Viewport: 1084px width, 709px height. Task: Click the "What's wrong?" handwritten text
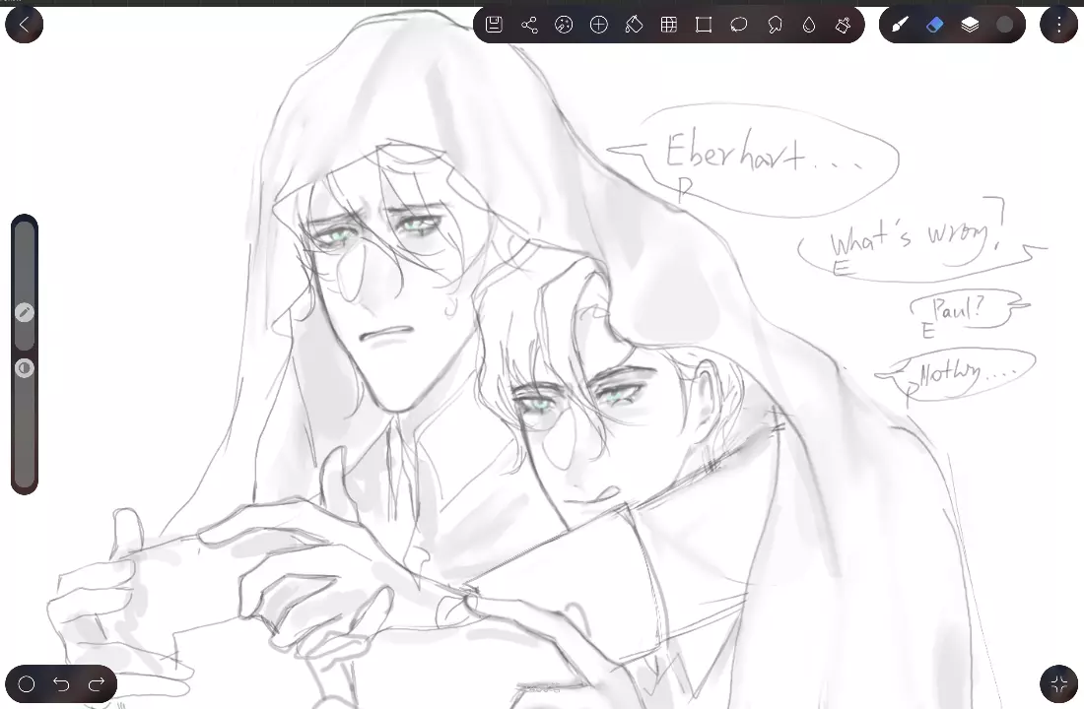[x=916, y=238]
